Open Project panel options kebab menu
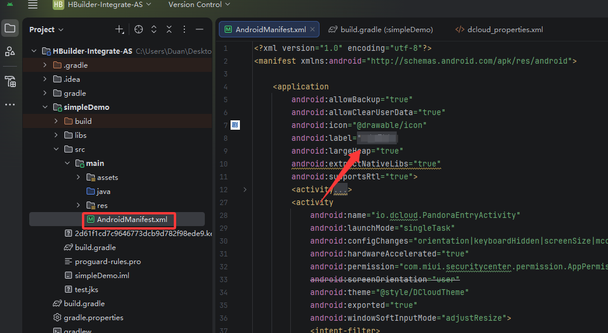Image resolution: width=608 pixels, height=333 pixels. point(184,29)
